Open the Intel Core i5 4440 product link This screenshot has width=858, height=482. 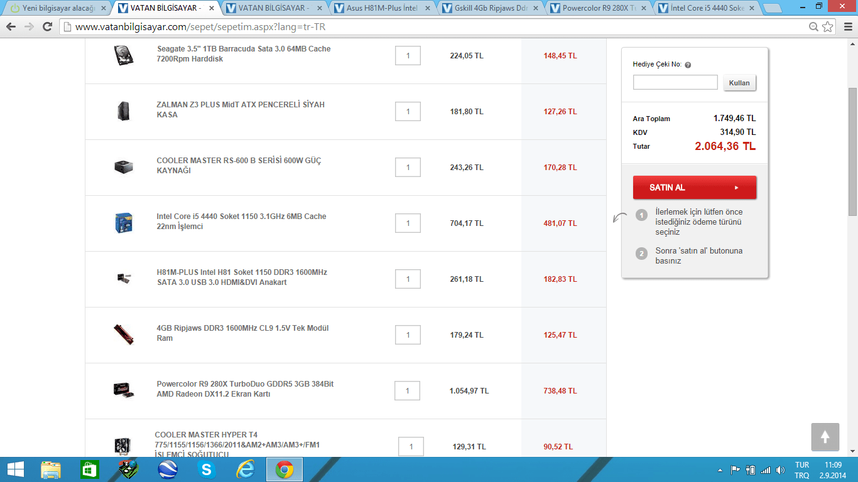(x=241, y=222)
